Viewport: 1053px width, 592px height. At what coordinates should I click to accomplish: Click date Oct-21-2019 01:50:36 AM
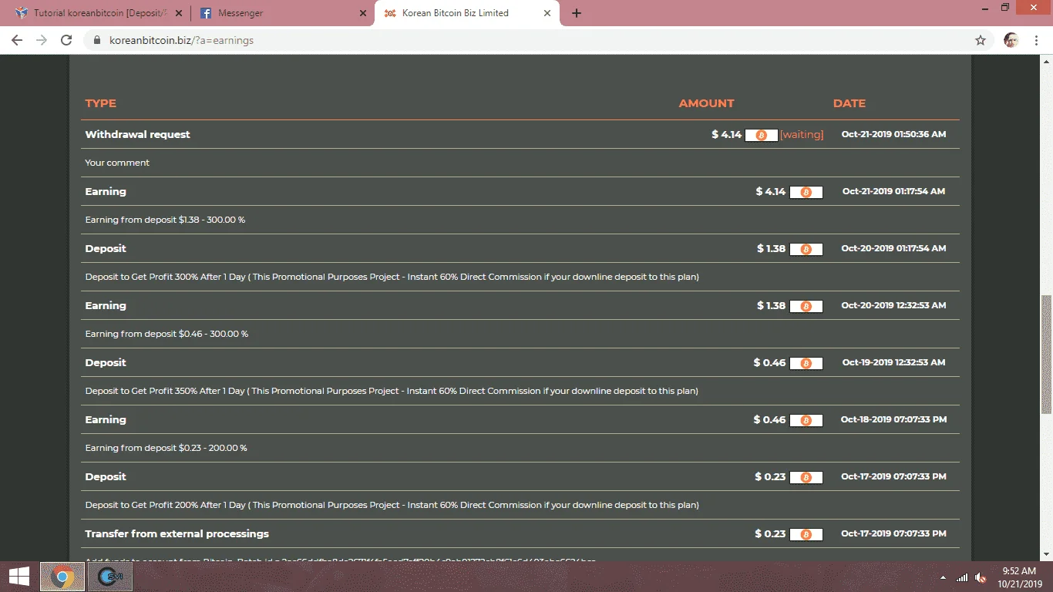[x=893, y=134]
